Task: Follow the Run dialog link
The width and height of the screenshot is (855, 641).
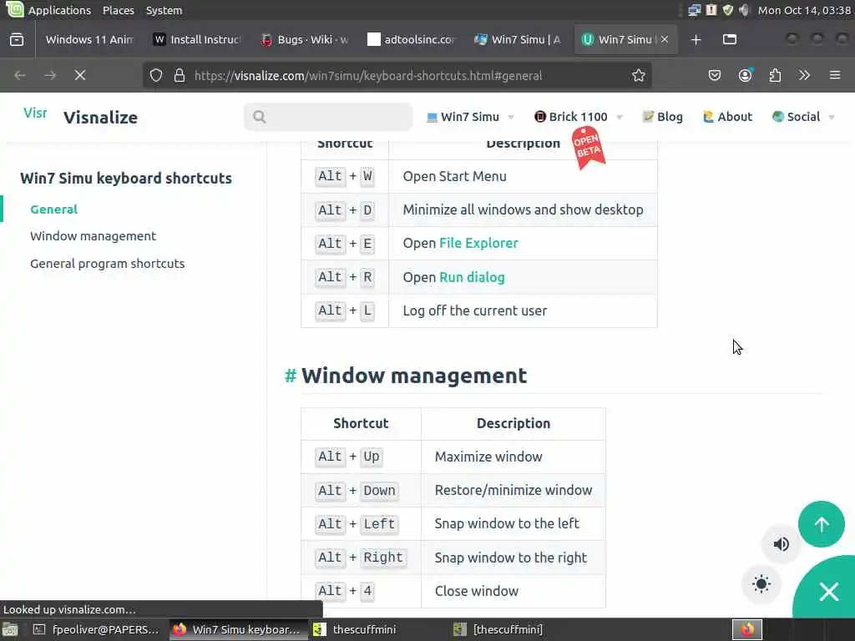Action: 473,277
